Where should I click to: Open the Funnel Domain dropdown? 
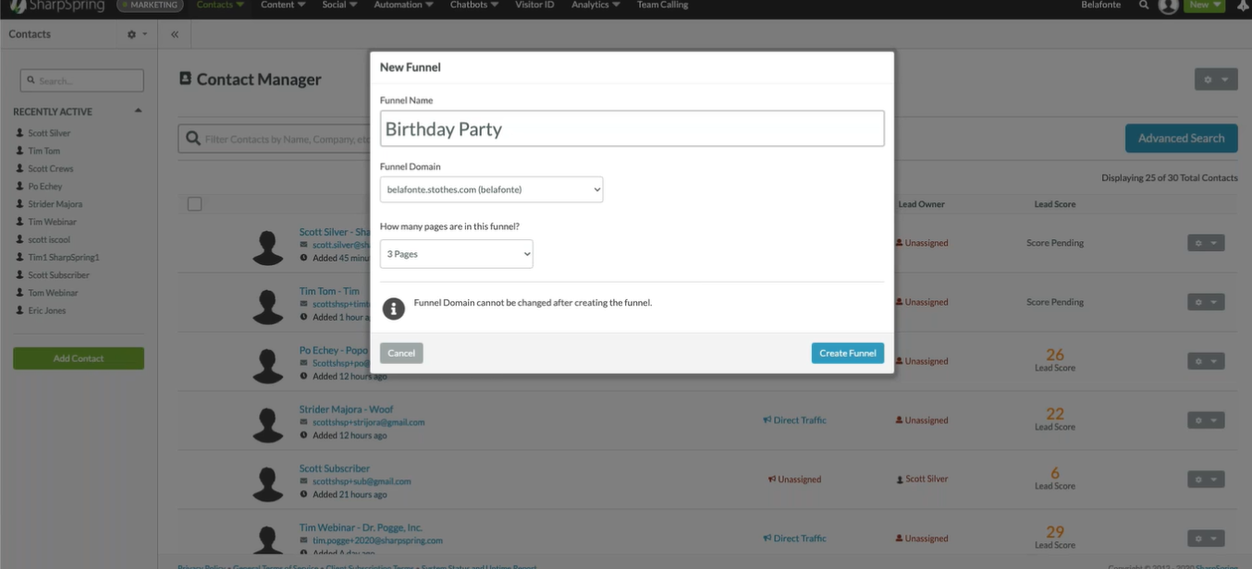[x=491, y=189]
